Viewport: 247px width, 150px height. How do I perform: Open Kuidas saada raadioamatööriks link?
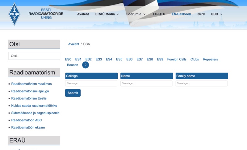tap(34, 106)
